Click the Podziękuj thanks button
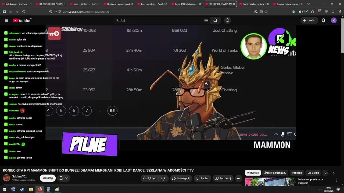This screenshot has height=193, width=344. tap(223, 179)
